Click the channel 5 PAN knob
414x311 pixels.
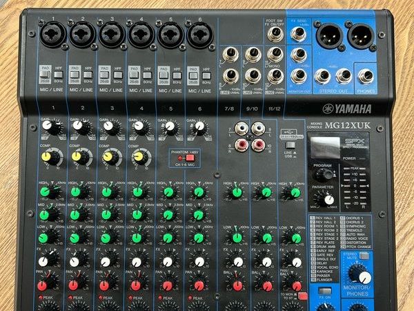(168, 283)
